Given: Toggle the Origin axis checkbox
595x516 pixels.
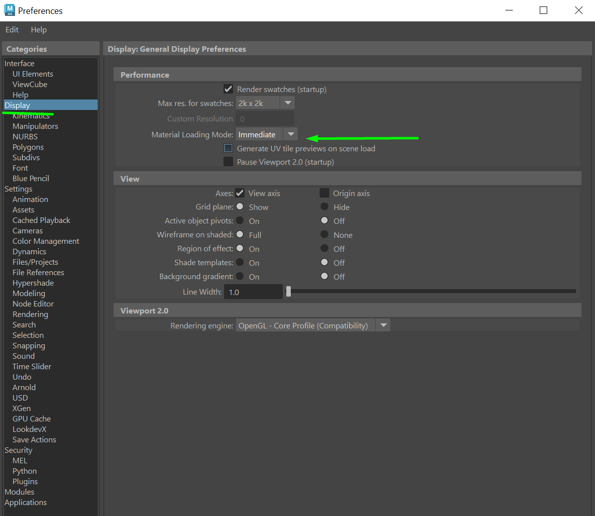Looking at the screenshot, I should coord(324,193).
